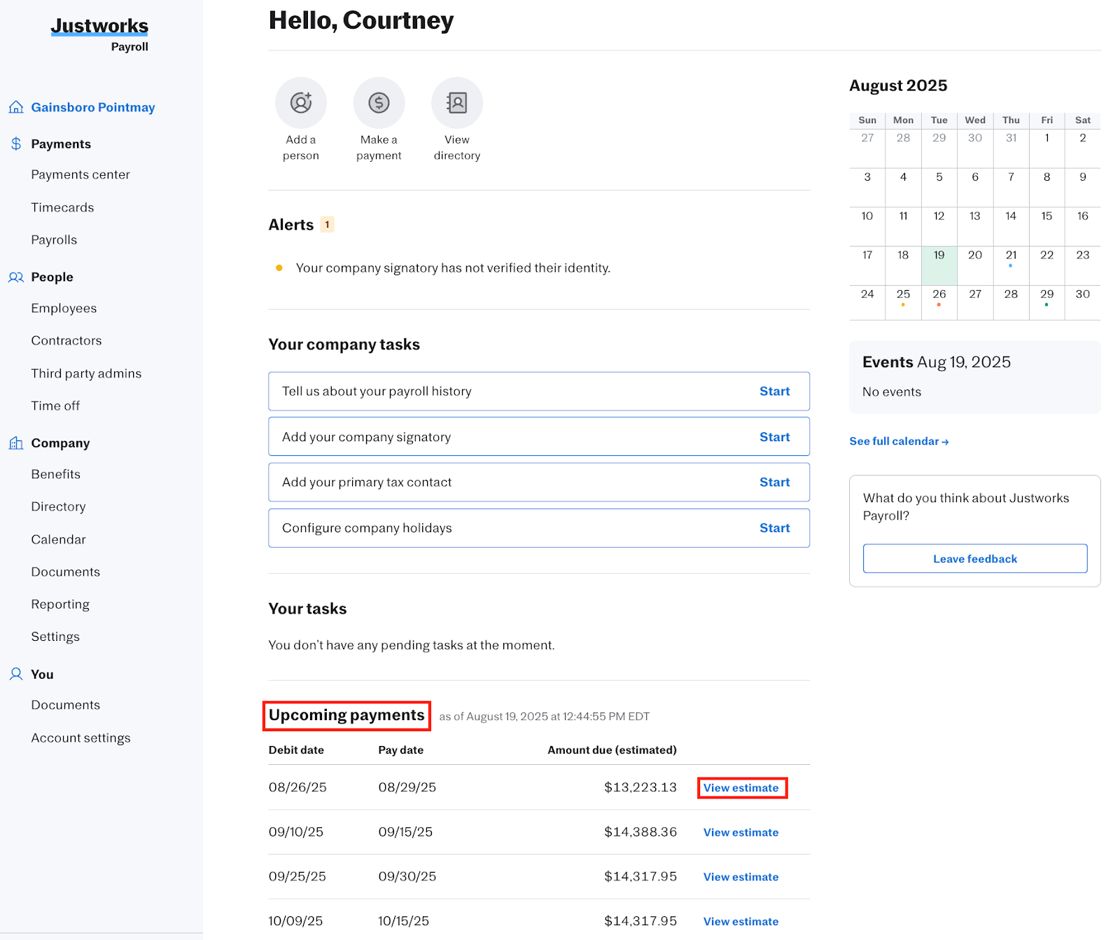1120x940 pixels.
Task: Click the home icon beside Gainsboro Pointmay
Action: [16, 106]
